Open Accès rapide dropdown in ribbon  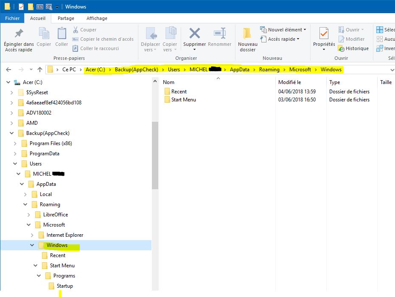(280, 39)
